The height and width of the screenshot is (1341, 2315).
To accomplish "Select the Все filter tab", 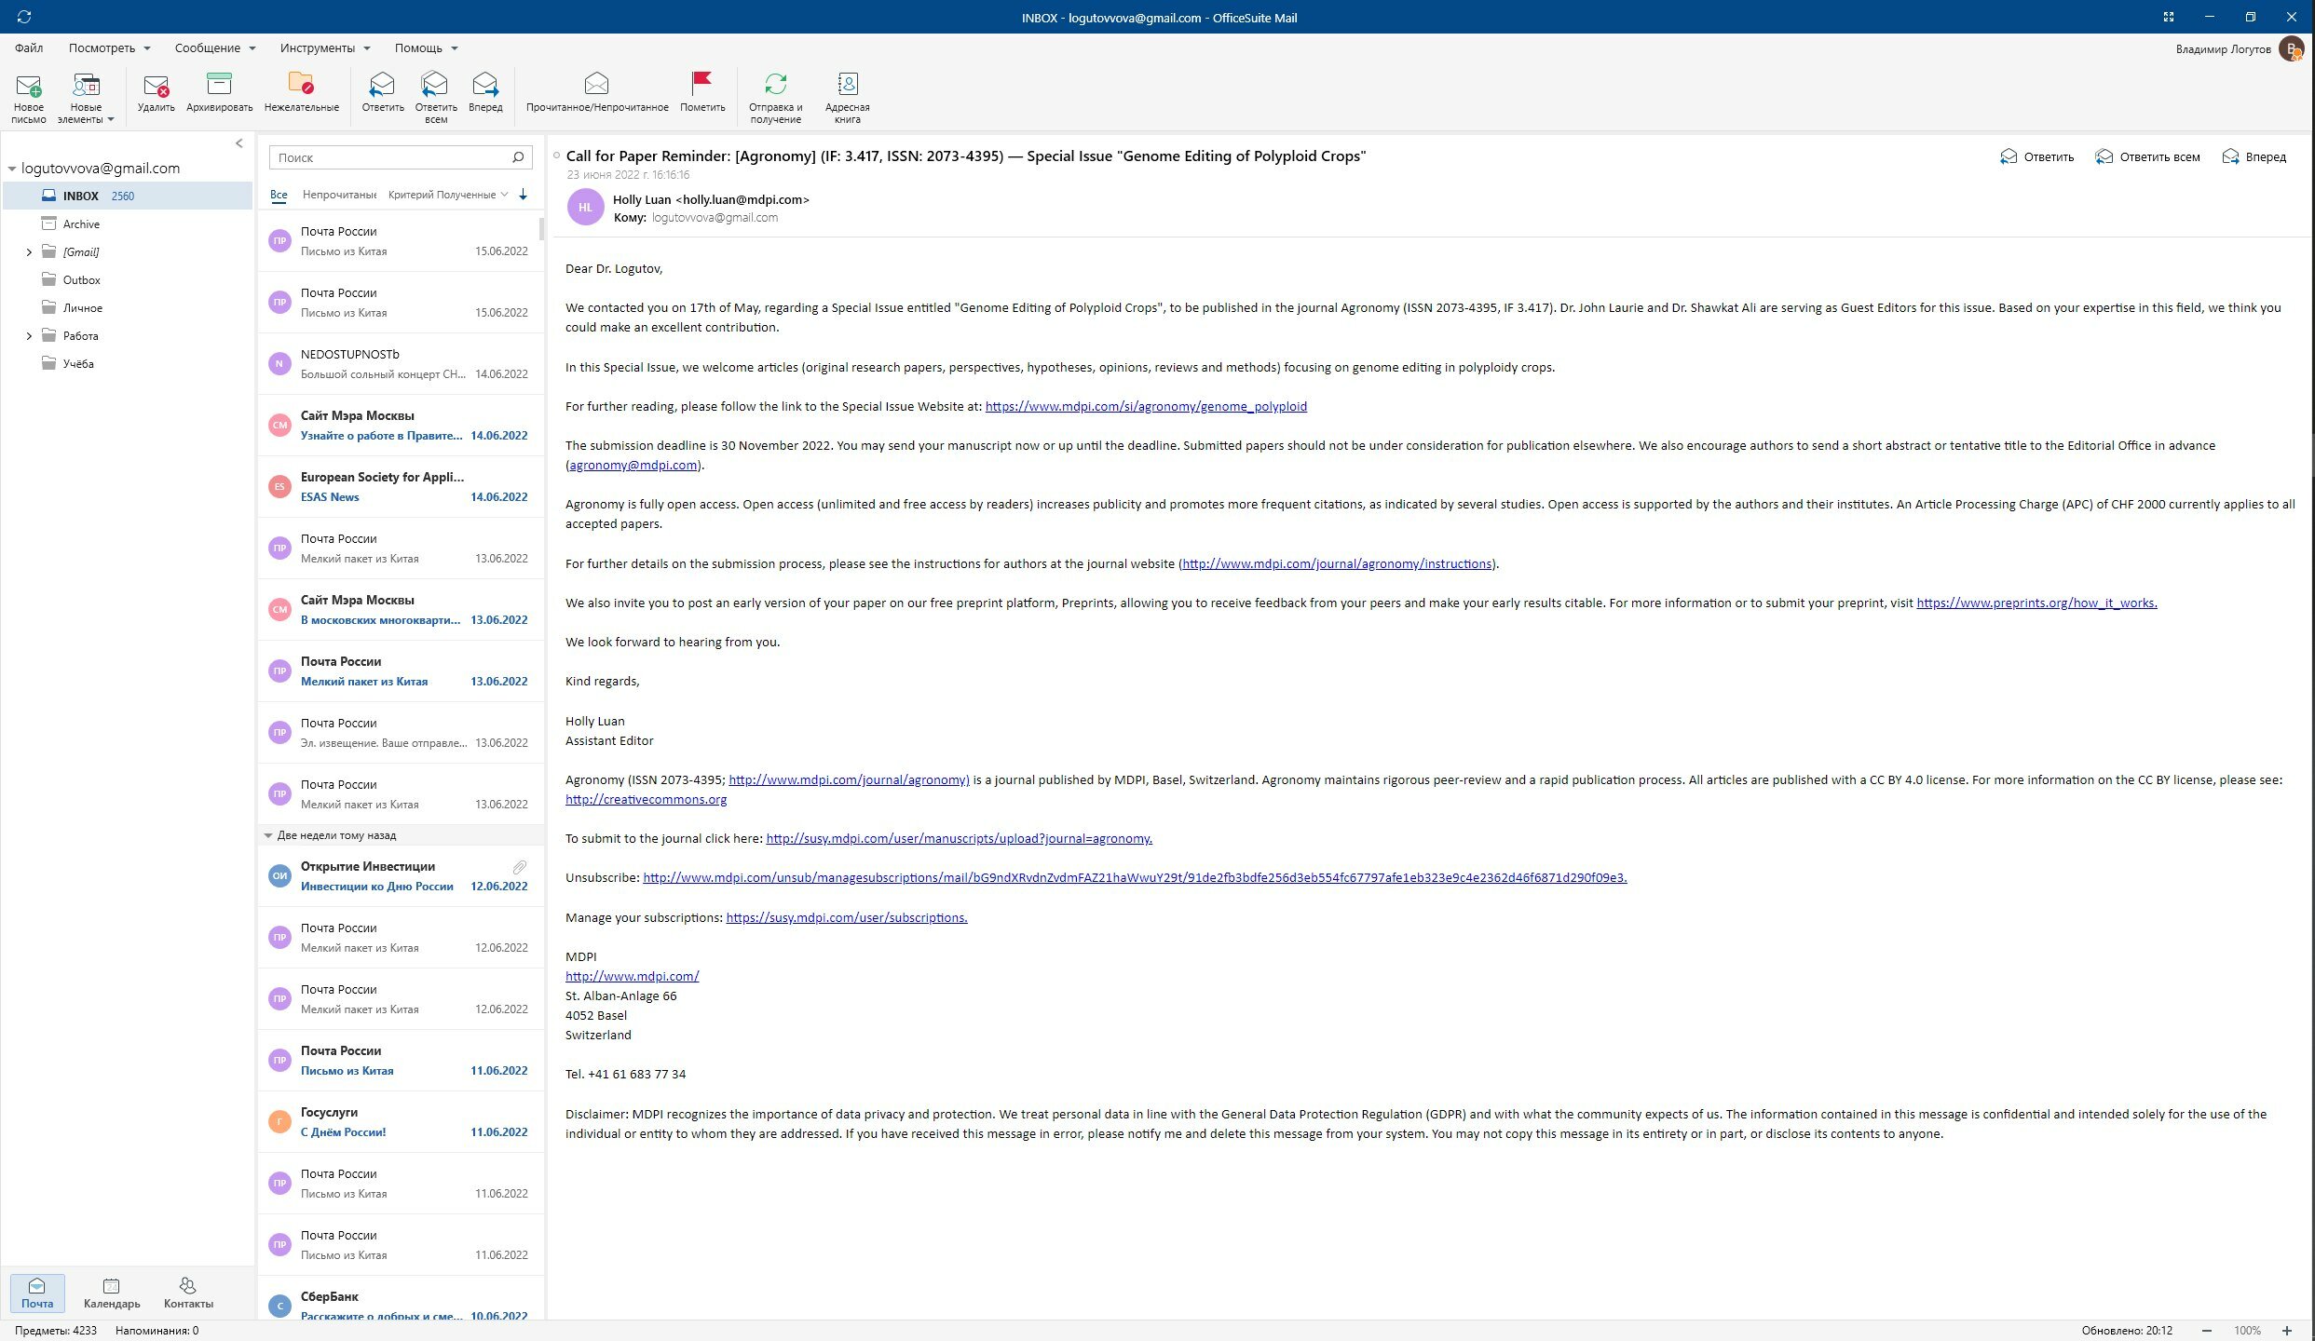I will coord(279,195).
